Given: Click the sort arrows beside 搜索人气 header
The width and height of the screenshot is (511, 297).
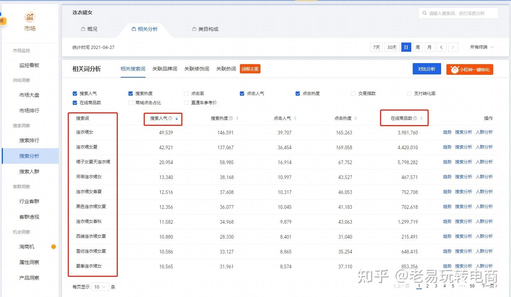Looking at the screenshot, I should point(177,119).
